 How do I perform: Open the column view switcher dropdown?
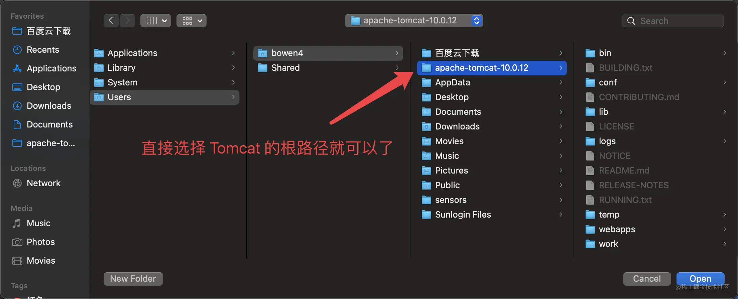[156, 21]
